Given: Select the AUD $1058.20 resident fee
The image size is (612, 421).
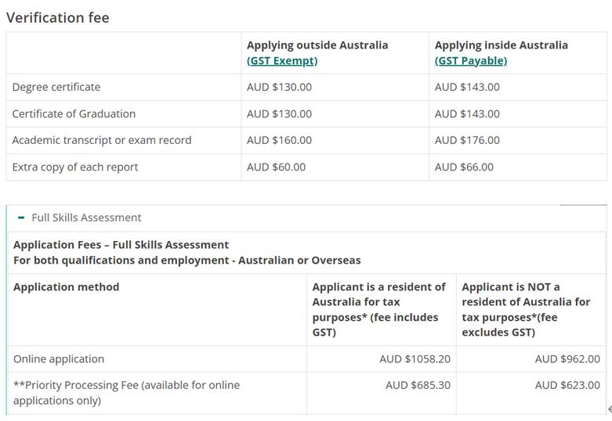Looking at the screenshot, I should coord(415,359).
